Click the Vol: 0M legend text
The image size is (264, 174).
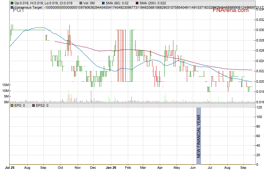point(89,3)
